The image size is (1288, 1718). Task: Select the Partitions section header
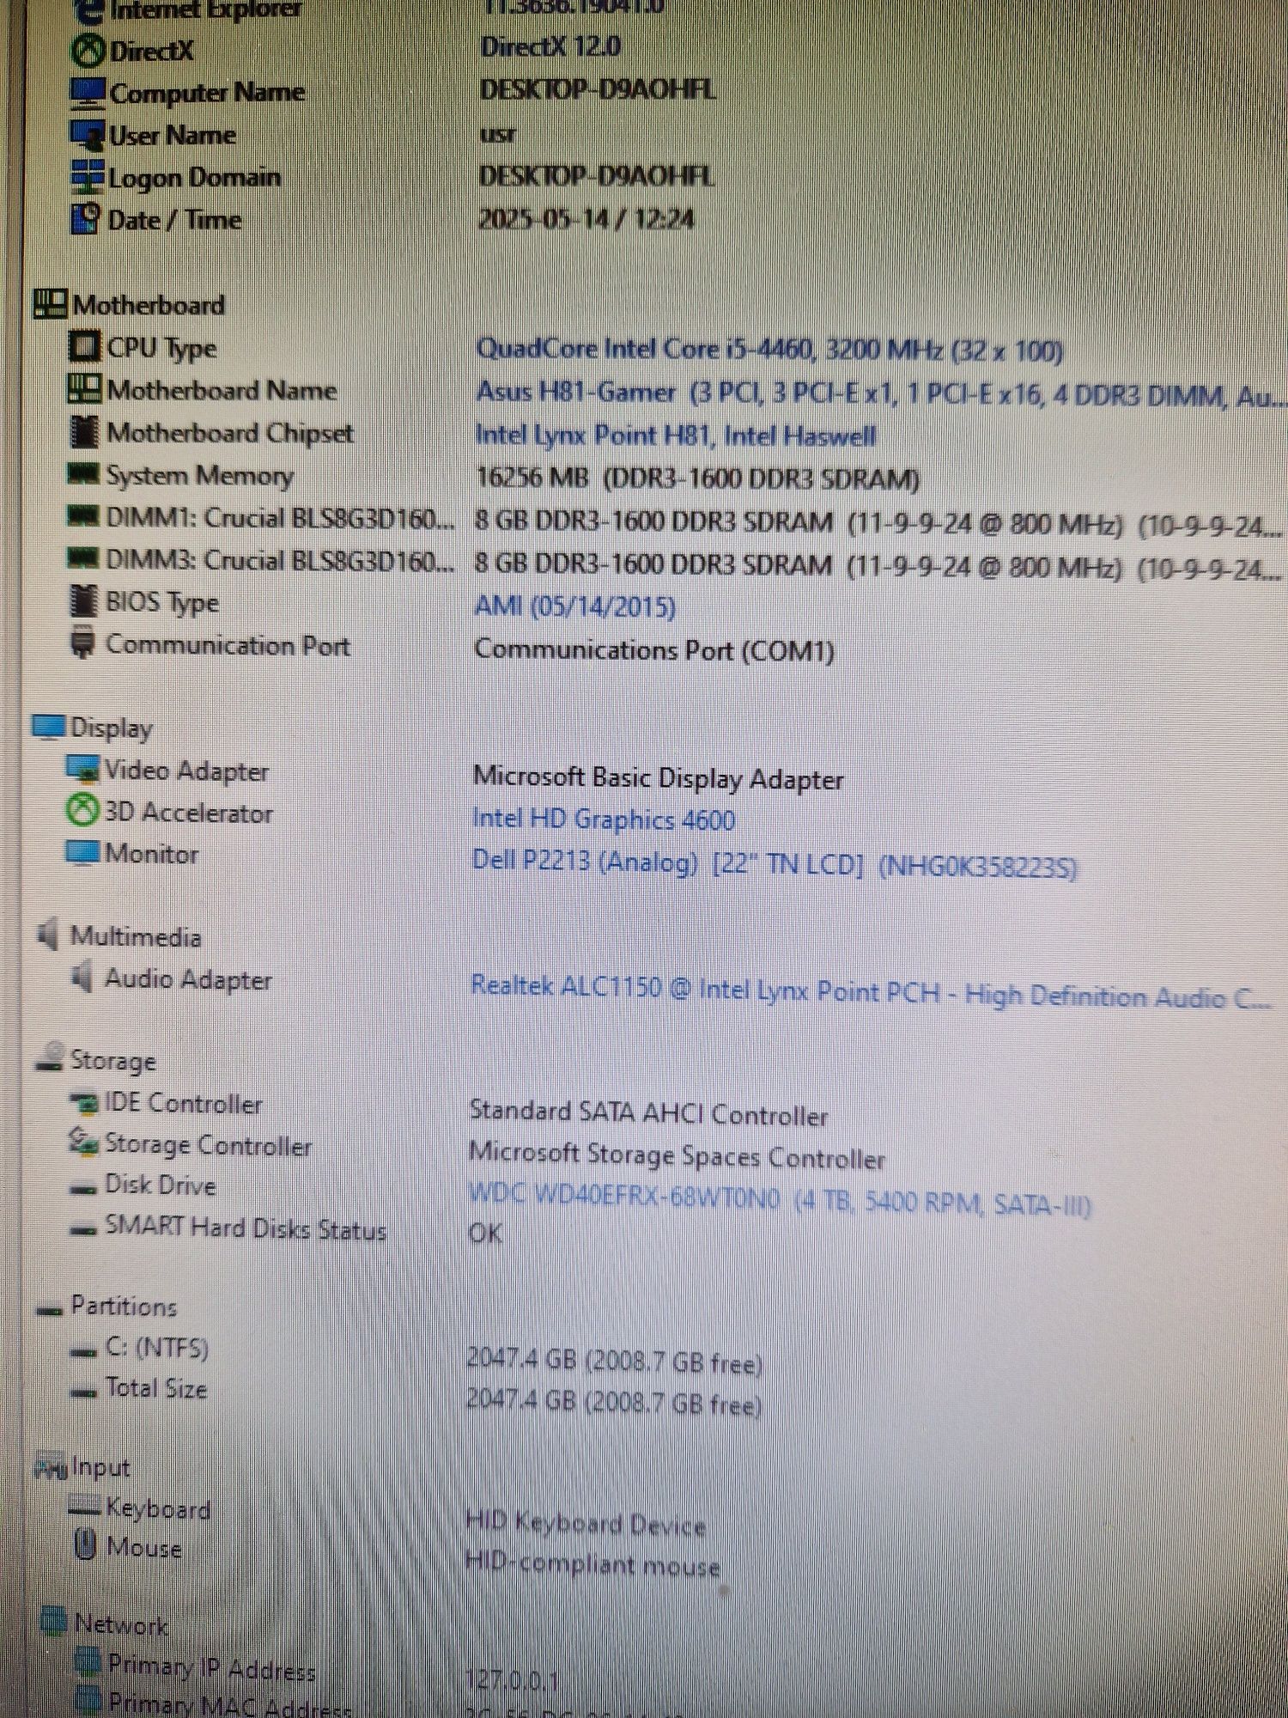125,1307
